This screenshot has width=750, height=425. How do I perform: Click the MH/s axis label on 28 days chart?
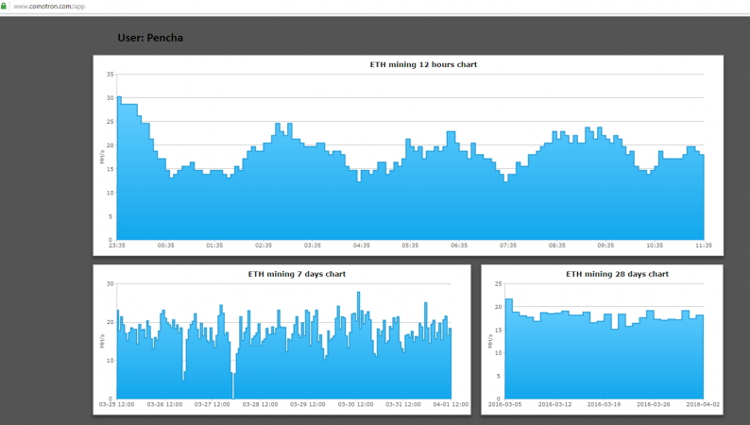point(490,341)
